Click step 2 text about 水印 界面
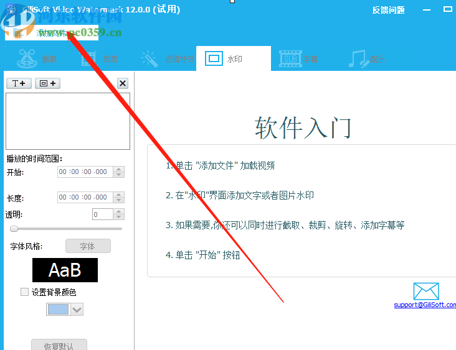 (x=240, y=195)
